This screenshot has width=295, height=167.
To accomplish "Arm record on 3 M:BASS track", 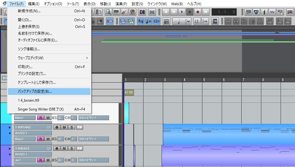I will (57, 149).
